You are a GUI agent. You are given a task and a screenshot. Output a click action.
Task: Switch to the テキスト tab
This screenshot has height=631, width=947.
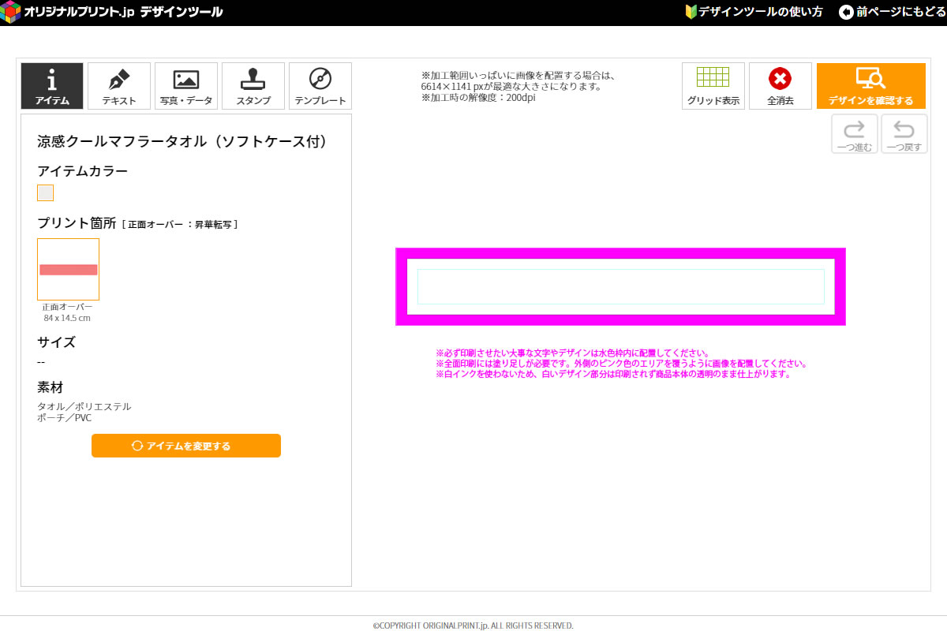[119, 86]
